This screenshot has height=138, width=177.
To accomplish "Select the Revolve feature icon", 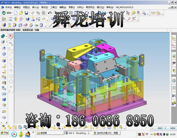I will (16, 19).
